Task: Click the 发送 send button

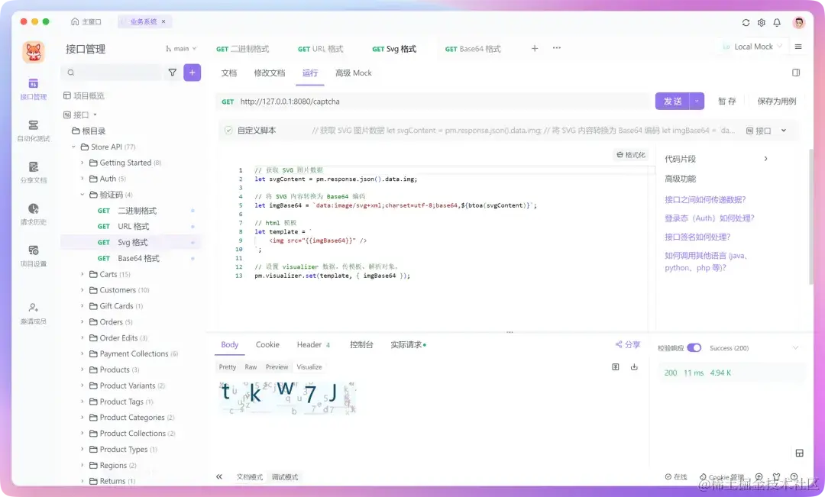Action: pos(673,101)
